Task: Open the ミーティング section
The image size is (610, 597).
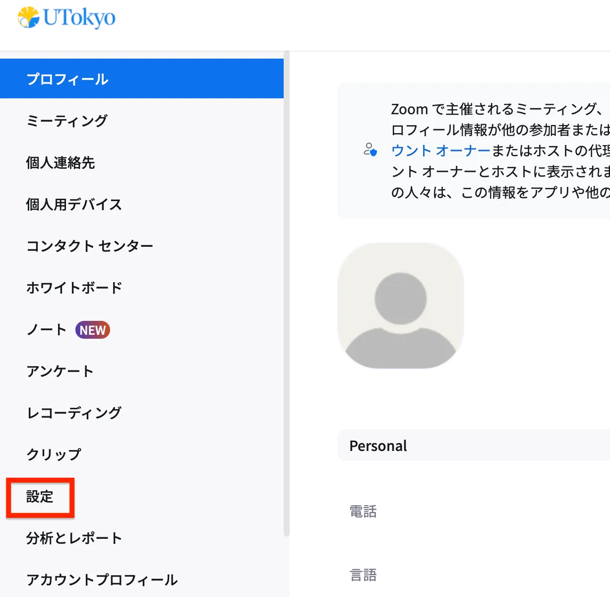Action: point(66,120)
